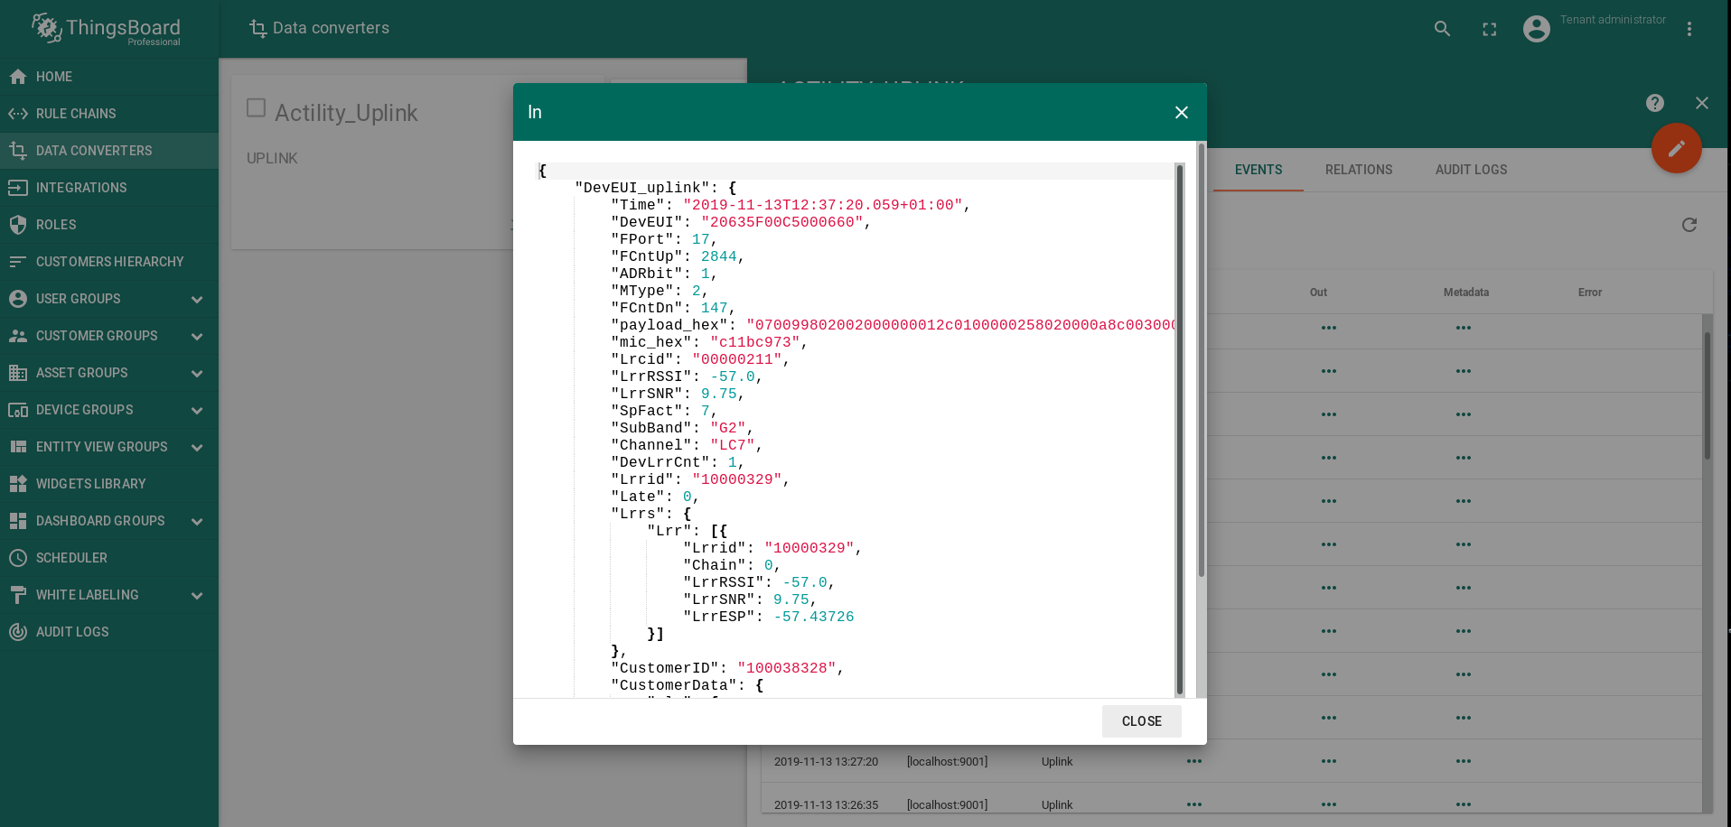
Task: Click the Entity View Groups icon
Action: point(18,447)
